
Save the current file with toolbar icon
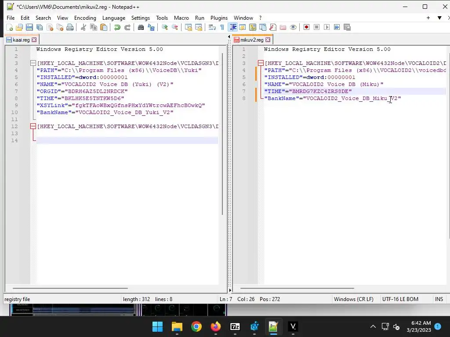coord(29,27)
